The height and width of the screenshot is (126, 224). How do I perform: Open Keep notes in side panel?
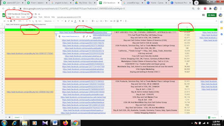[x=222, y=28]
